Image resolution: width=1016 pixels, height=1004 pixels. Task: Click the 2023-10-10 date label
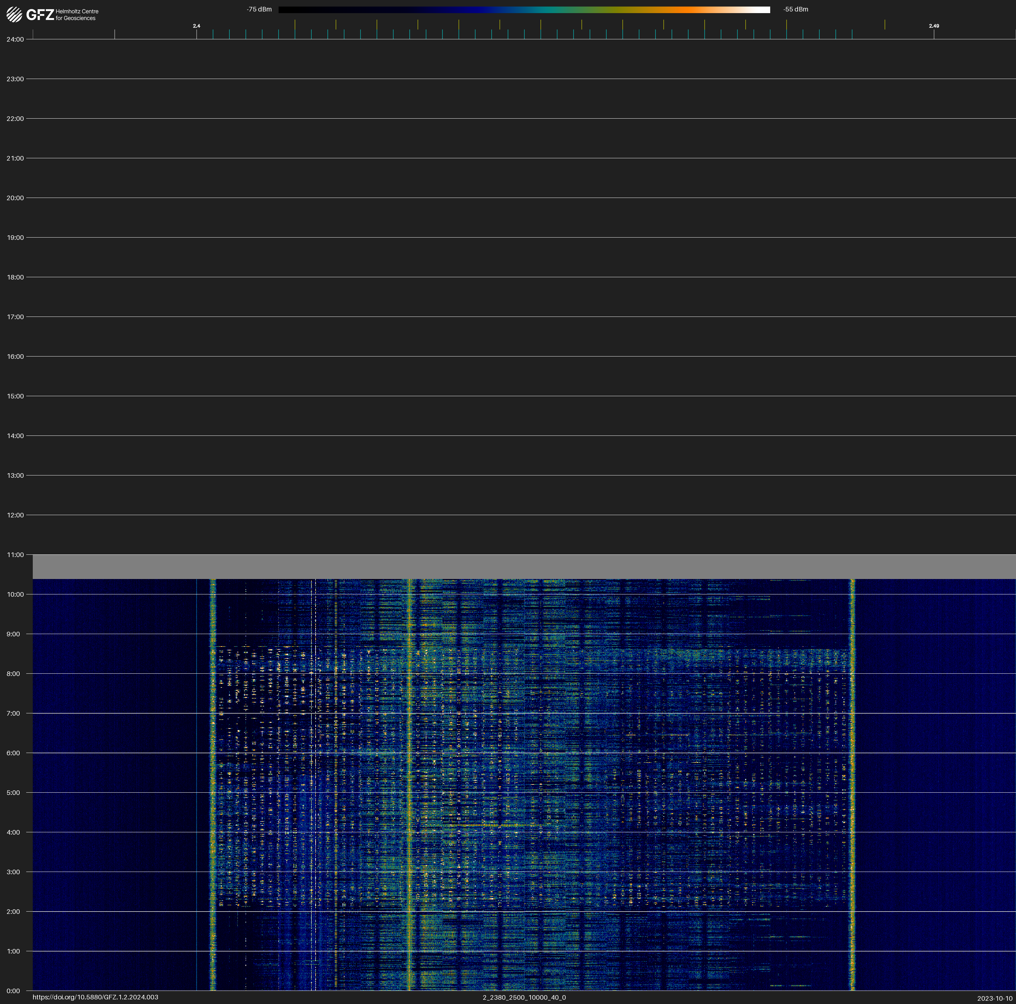pos(994,998)
